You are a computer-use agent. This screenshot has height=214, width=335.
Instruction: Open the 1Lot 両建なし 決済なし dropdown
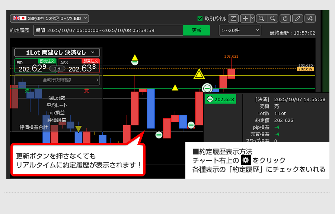[x=57, y=52]
